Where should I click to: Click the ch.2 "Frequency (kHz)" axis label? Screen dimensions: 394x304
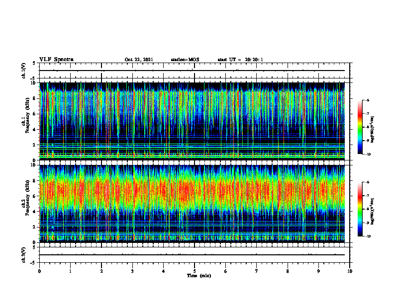point(27,198)
